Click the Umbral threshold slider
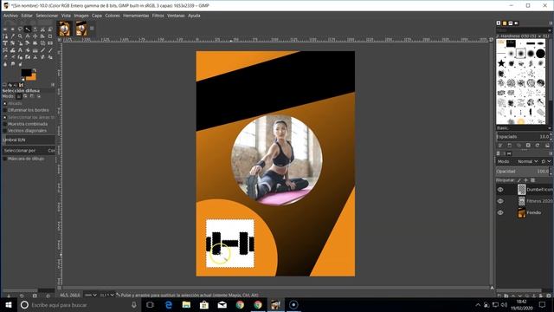The image size is (554, 312). click(29, 140)
